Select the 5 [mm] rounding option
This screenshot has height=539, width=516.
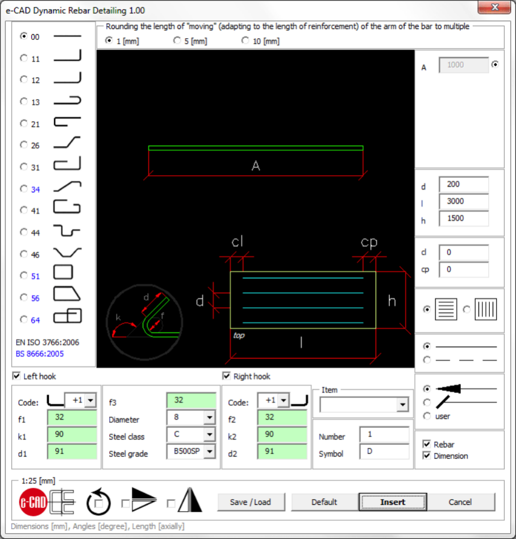177,40
